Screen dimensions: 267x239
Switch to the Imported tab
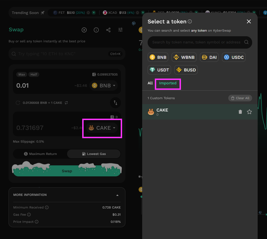pyautogui.click(x=168, y=83)
